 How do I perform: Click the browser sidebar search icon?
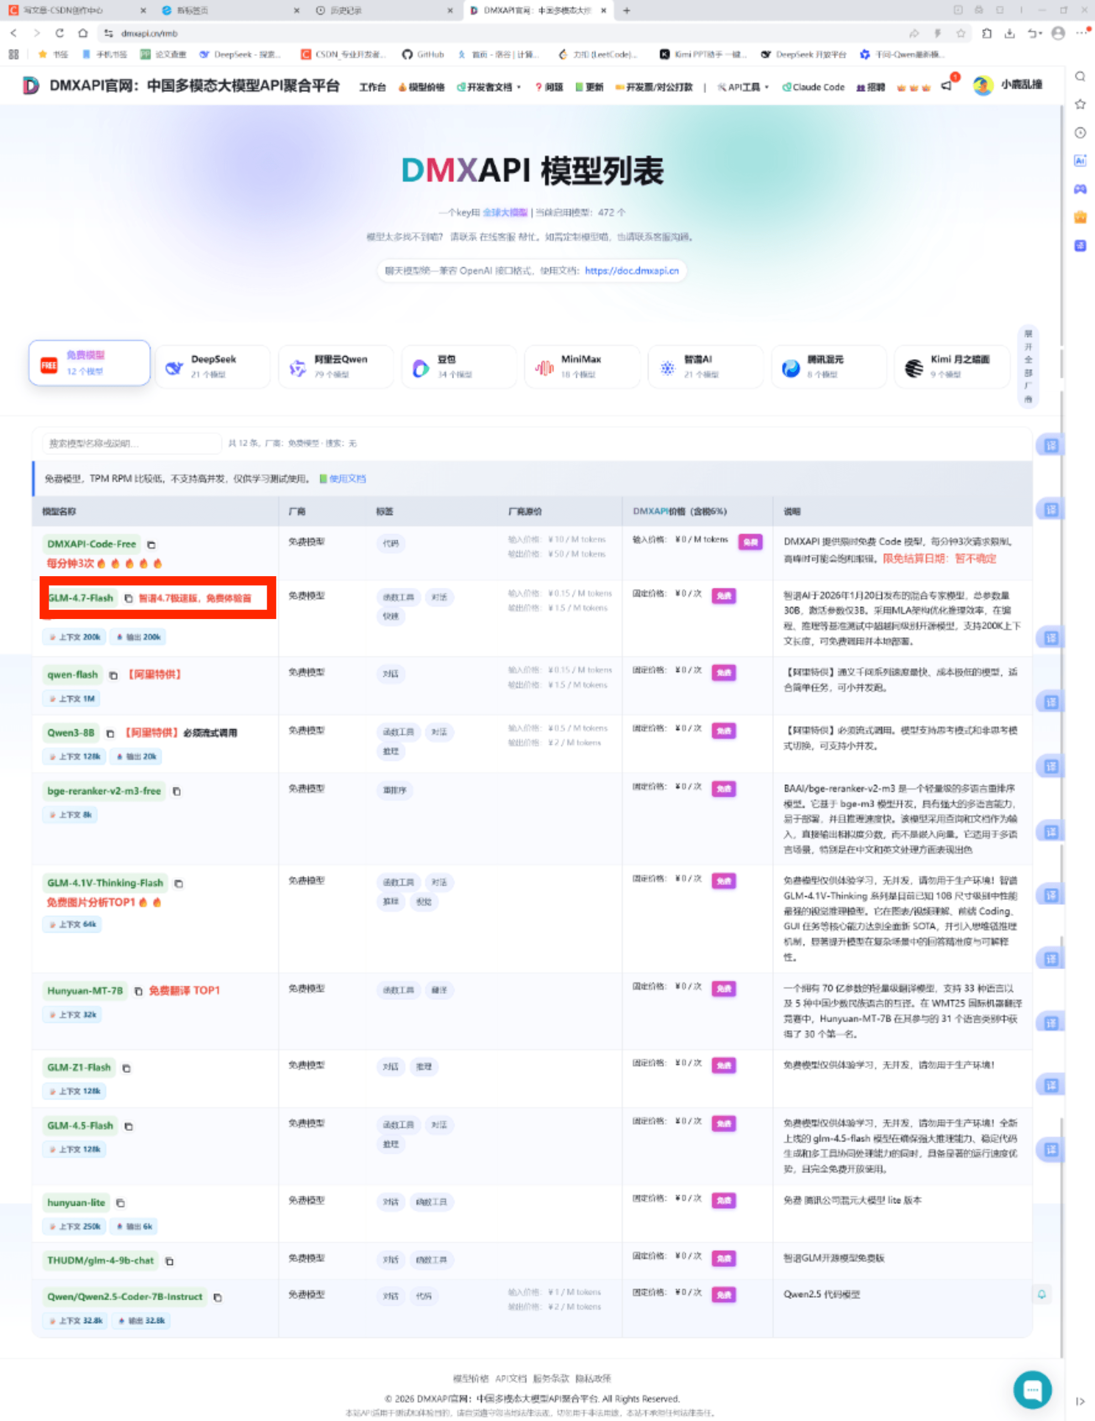pos(1080,77)
